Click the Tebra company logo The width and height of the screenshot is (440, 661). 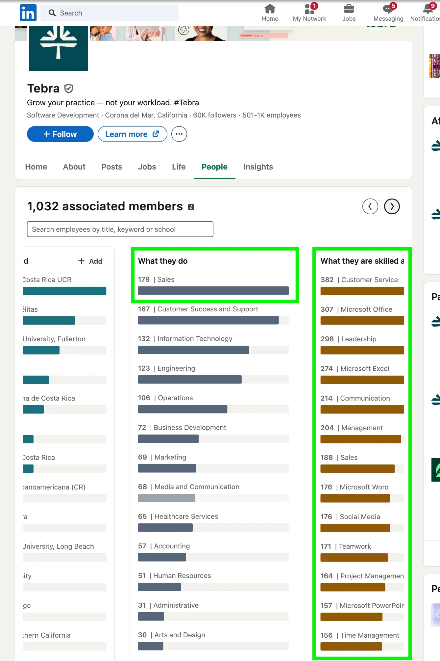[x=59, y=48]
